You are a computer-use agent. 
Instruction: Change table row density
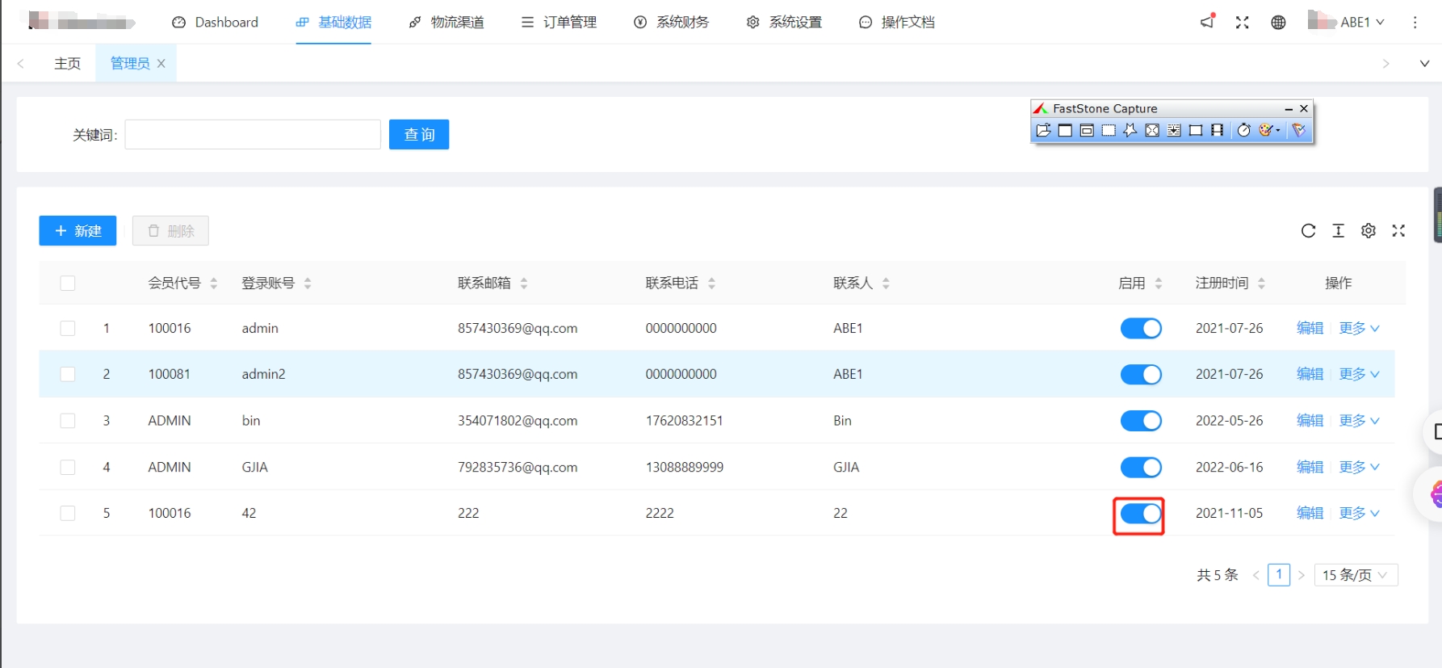point(1339,231)
